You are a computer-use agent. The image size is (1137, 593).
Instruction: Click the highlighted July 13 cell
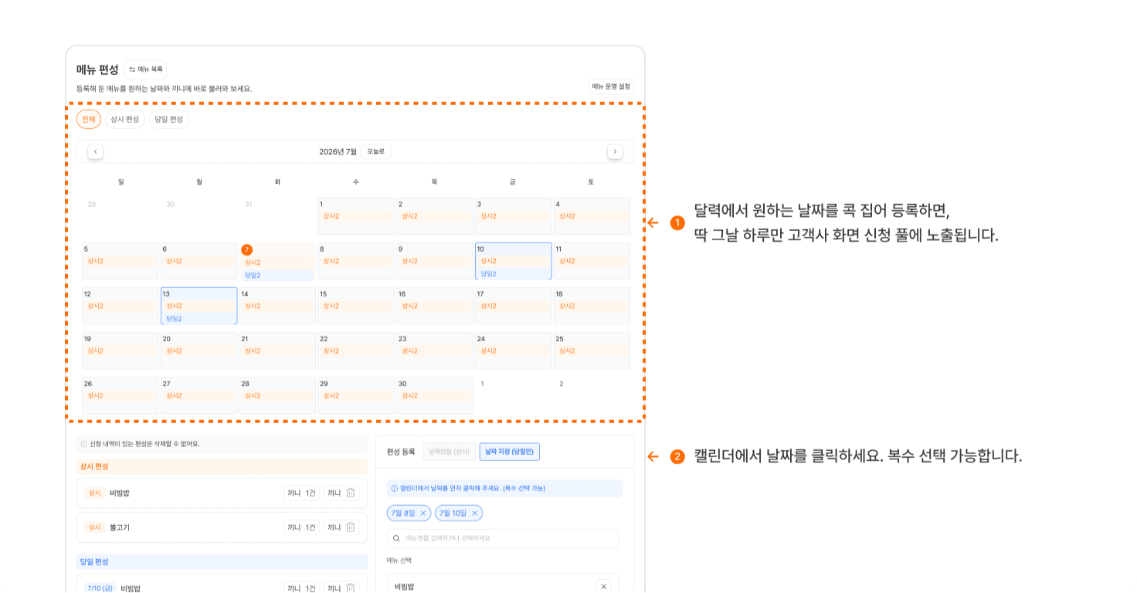tap(199, 306)
